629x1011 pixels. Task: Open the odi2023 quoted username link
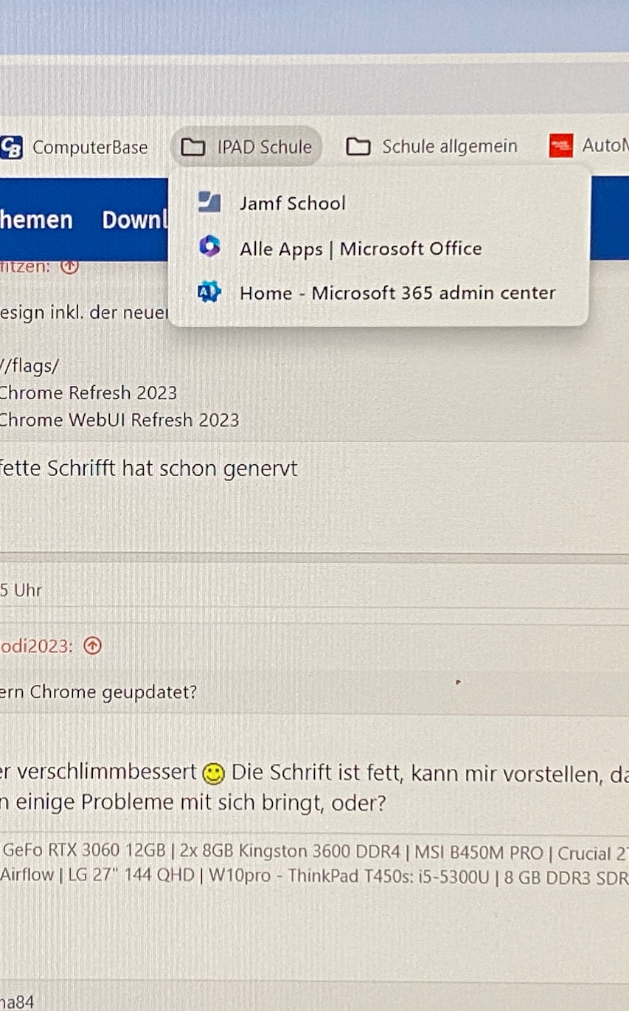click(x=36, y=646)
